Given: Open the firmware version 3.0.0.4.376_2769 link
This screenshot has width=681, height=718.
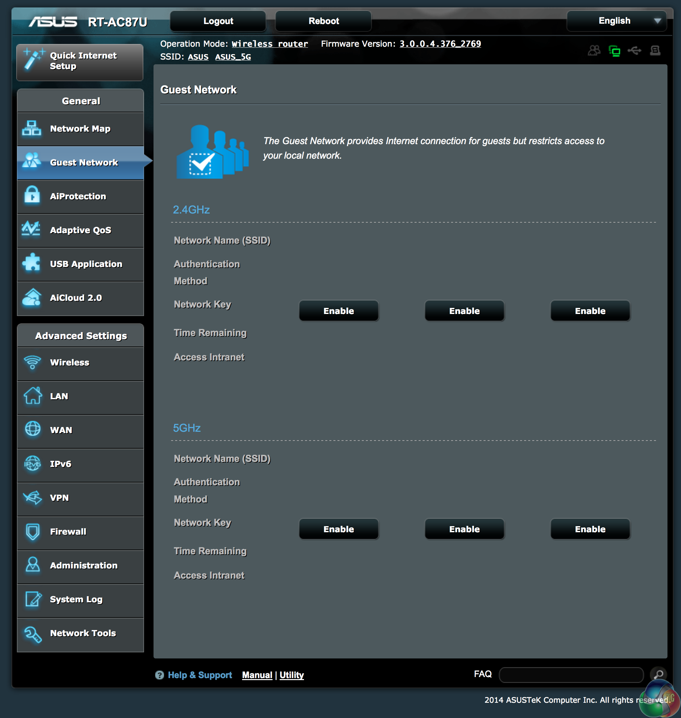Looking at the screenshot, I should [x=440, y=44].
